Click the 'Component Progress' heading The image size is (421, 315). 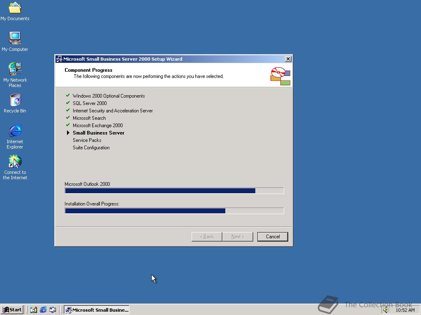(88, 70)
